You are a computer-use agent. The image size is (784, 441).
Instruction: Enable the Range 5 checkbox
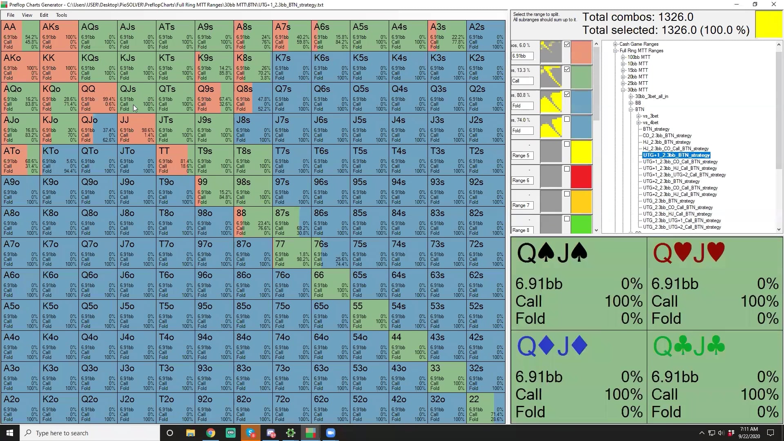coord(567,144)
